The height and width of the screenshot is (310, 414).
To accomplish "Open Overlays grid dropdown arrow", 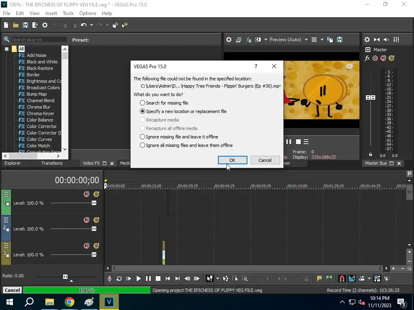I will (x=322, y=40).
